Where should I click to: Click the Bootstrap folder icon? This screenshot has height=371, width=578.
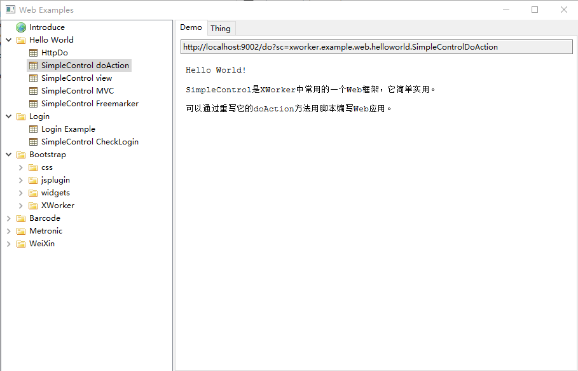[x=21, y=155]
